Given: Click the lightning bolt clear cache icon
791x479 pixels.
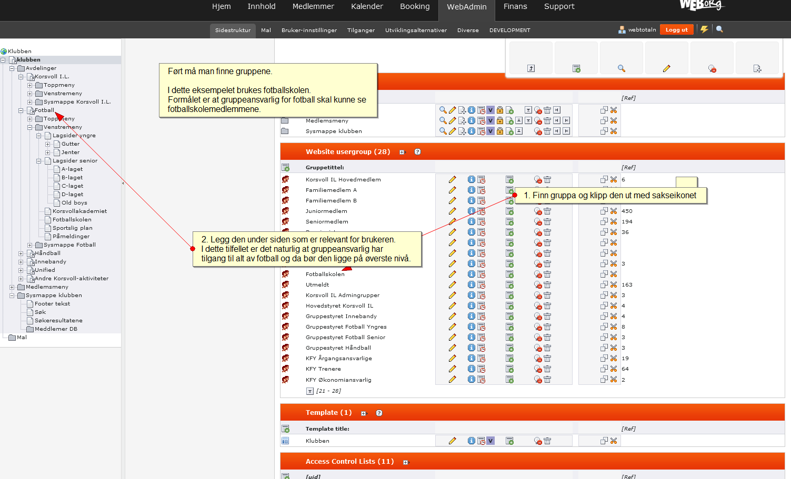Looking at the screenshot, I should (704, 29).
